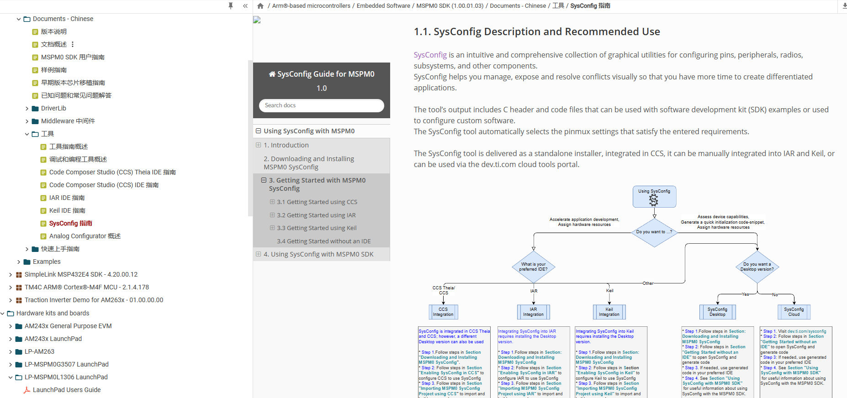Click the TM4C ARM Cortex-M4F package icon

point(19,288)
